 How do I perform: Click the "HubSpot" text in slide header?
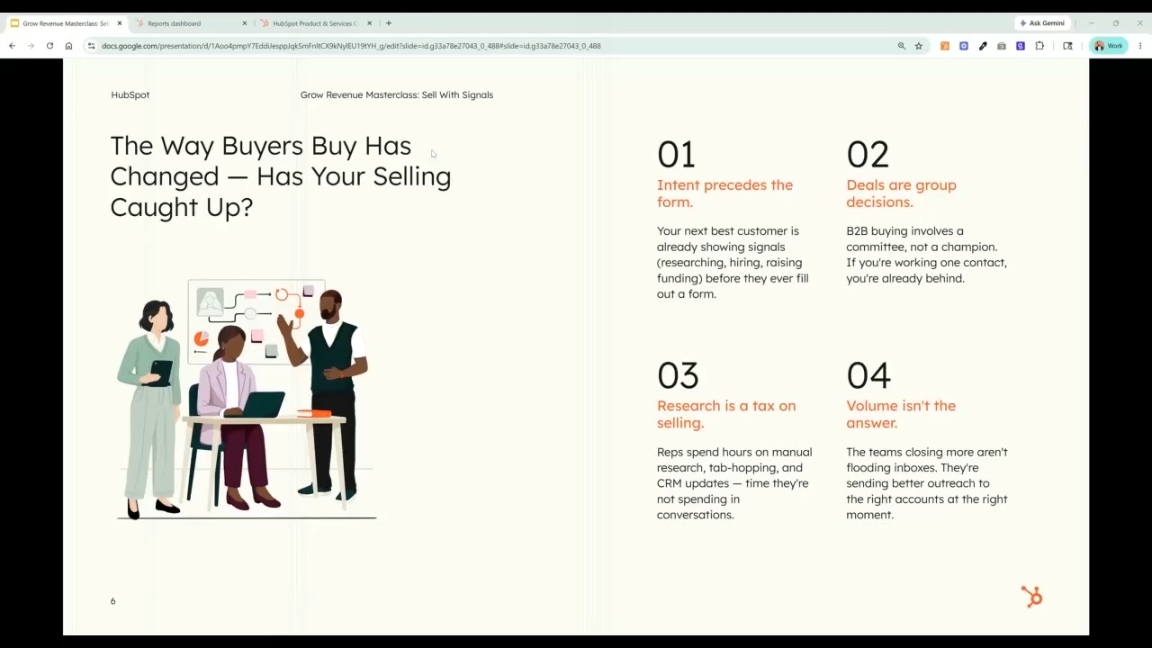[x=130, y=94]
